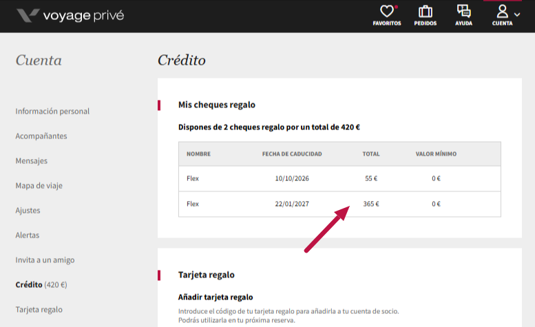Click Mis cheques regalo heading
This screenshot has height=327, width=535.
tap(217, 105)
